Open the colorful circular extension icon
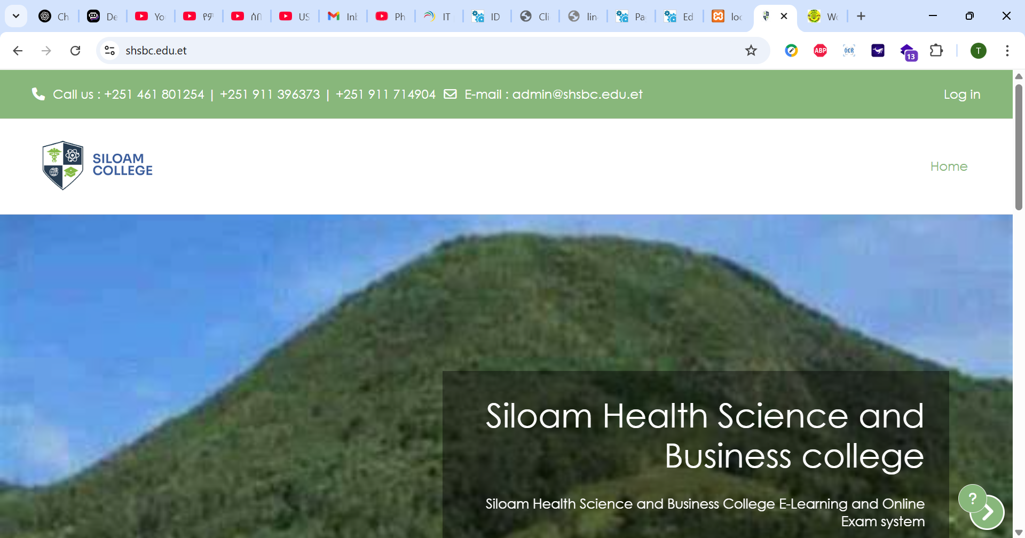Image resolution: width=1025 pixels, height=538 pixels. 791,50
